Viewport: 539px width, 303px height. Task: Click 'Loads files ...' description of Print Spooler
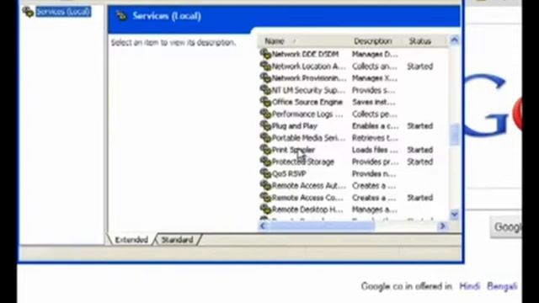375,150
